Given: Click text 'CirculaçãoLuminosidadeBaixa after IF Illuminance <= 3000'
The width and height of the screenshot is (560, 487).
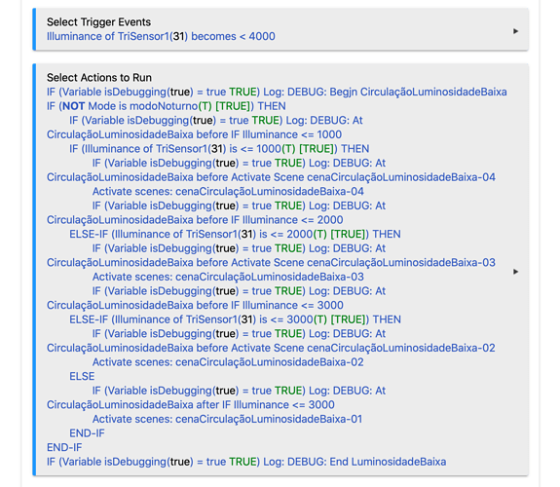Looking at the screenshot, I should tap(191, 405).
